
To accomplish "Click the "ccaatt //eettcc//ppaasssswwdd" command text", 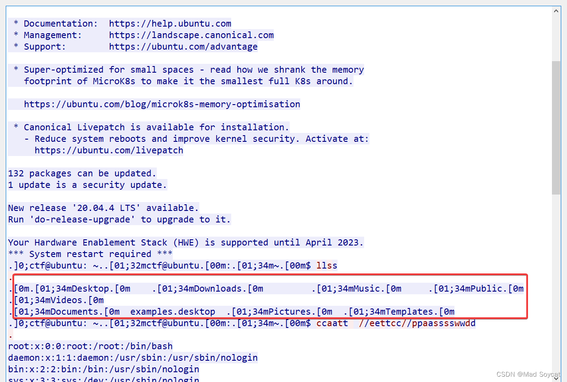I will (396, 323).
